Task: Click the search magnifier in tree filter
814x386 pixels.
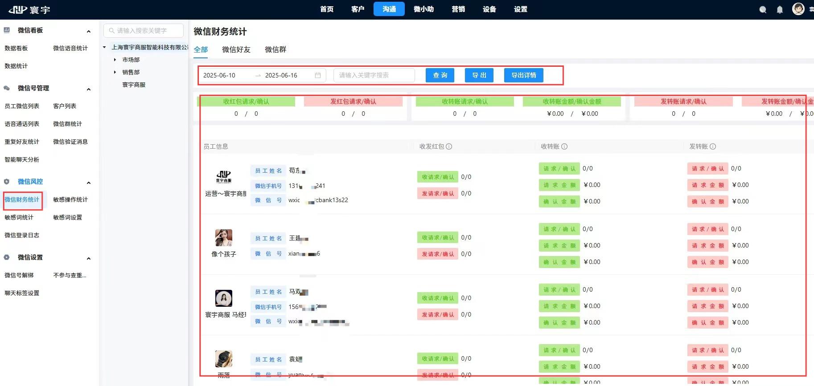Action: point(112,31)
